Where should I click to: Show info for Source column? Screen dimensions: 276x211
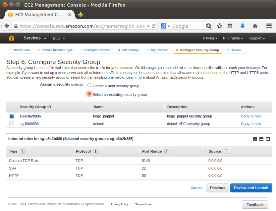(226, 152)
